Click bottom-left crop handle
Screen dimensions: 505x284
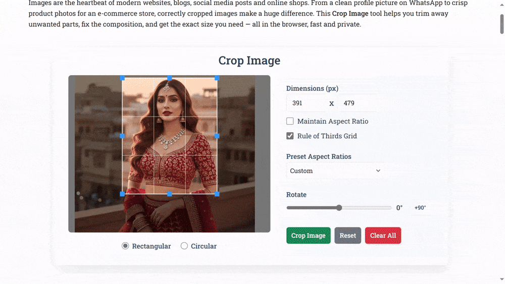coord(122,194)
